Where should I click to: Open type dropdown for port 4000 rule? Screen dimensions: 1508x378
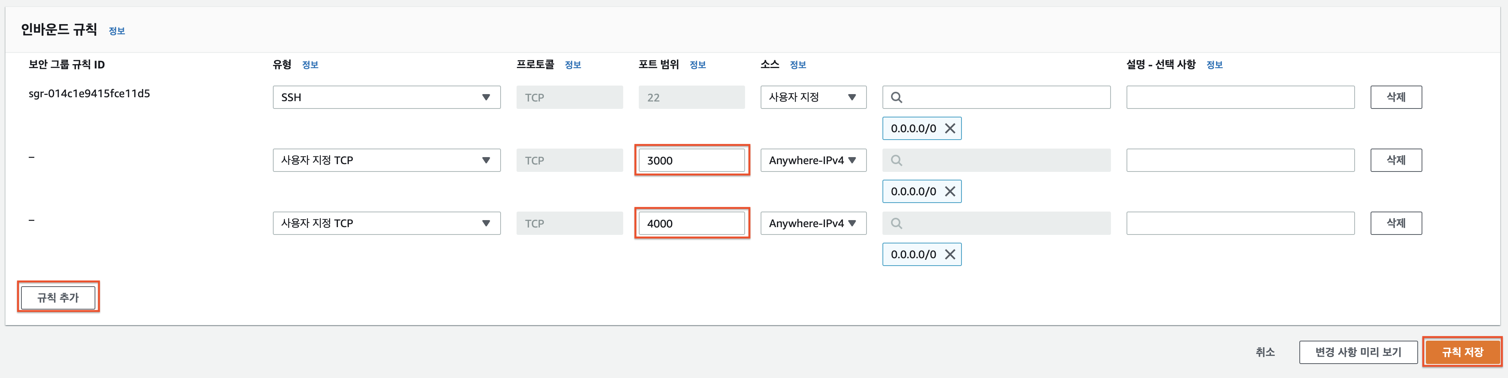[387, 224]
